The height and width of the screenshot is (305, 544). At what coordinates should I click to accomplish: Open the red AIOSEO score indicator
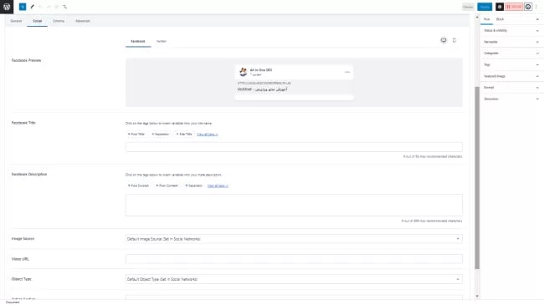coord(514,7)
